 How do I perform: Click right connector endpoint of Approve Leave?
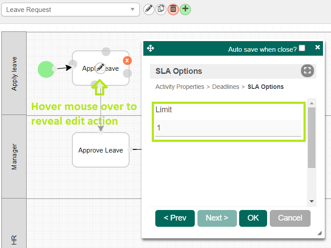pyautogui.click(x=130, y=149)
